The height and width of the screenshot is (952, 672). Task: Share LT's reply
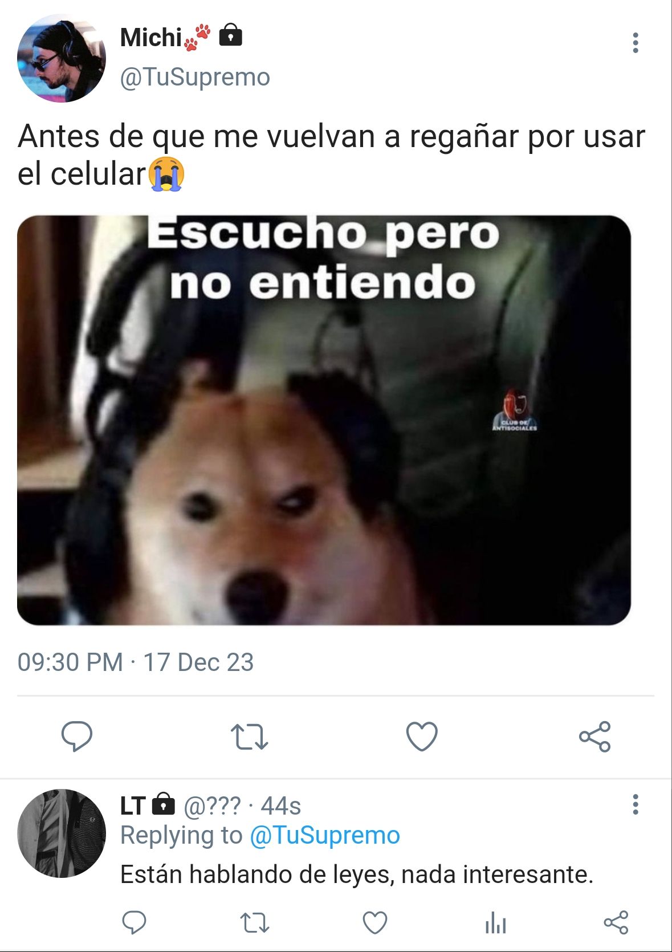click(x=616, y=922)
